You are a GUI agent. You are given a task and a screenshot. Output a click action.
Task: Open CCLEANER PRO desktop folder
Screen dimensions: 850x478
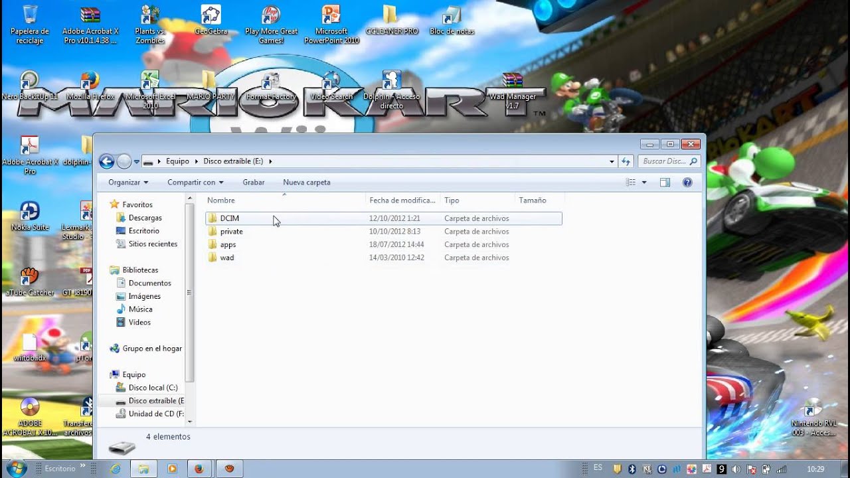(x=392, y=20)
